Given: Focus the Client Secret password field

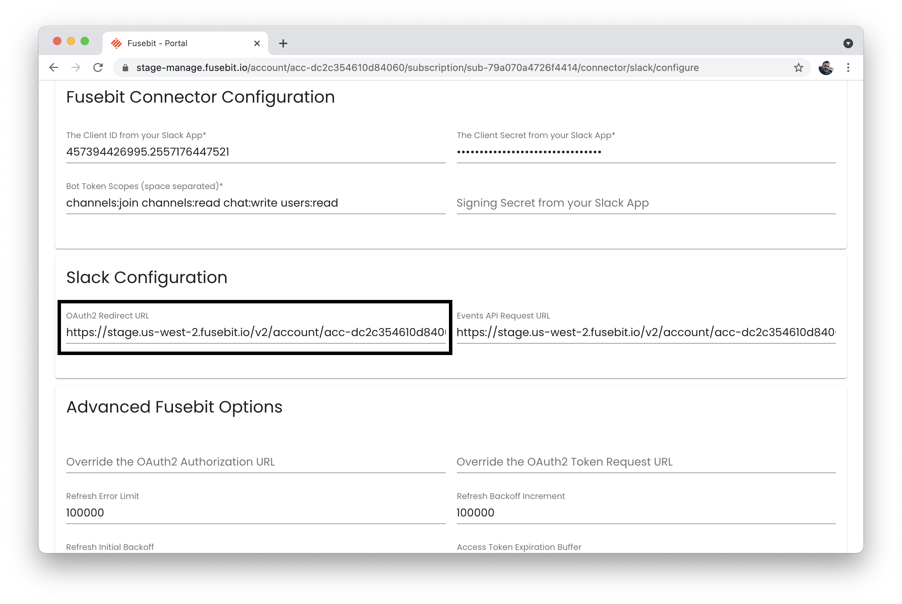Looking at the screenshot, I should [645, 152].
